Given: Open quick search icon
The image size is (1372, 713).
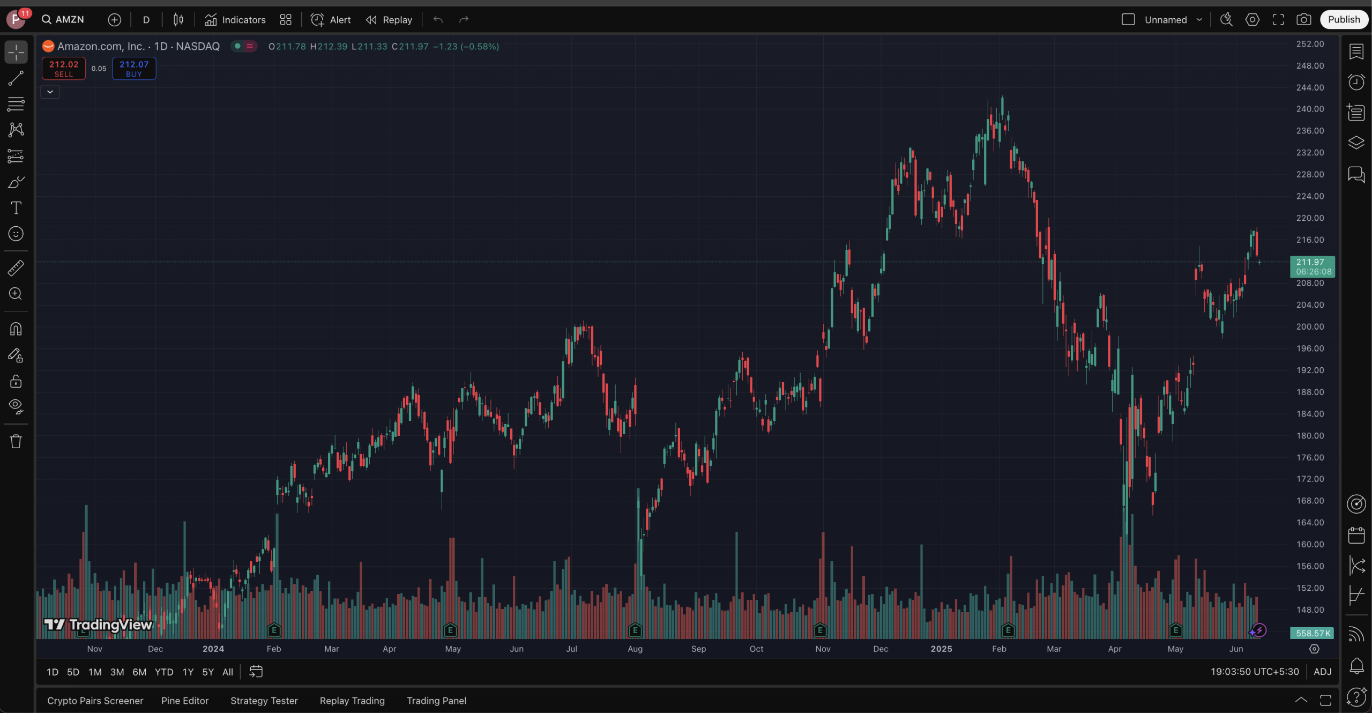Looking at the screenshot, I should (1226, 20).
